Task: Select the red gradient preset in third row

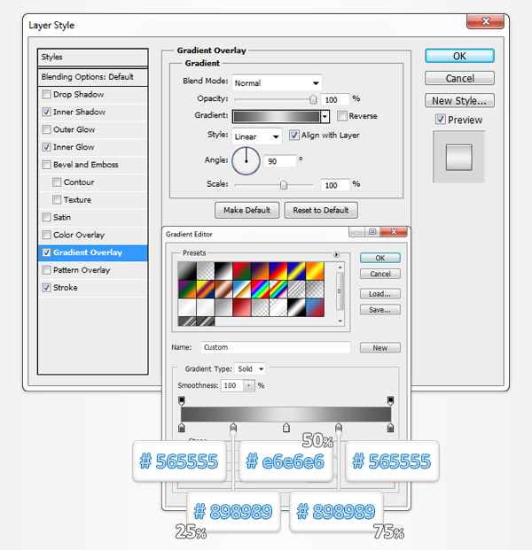Action: tap(241, 307)
